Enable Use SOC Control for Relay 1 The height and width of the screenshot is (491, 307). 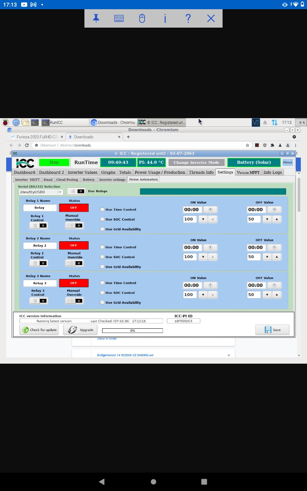point(102,219)
